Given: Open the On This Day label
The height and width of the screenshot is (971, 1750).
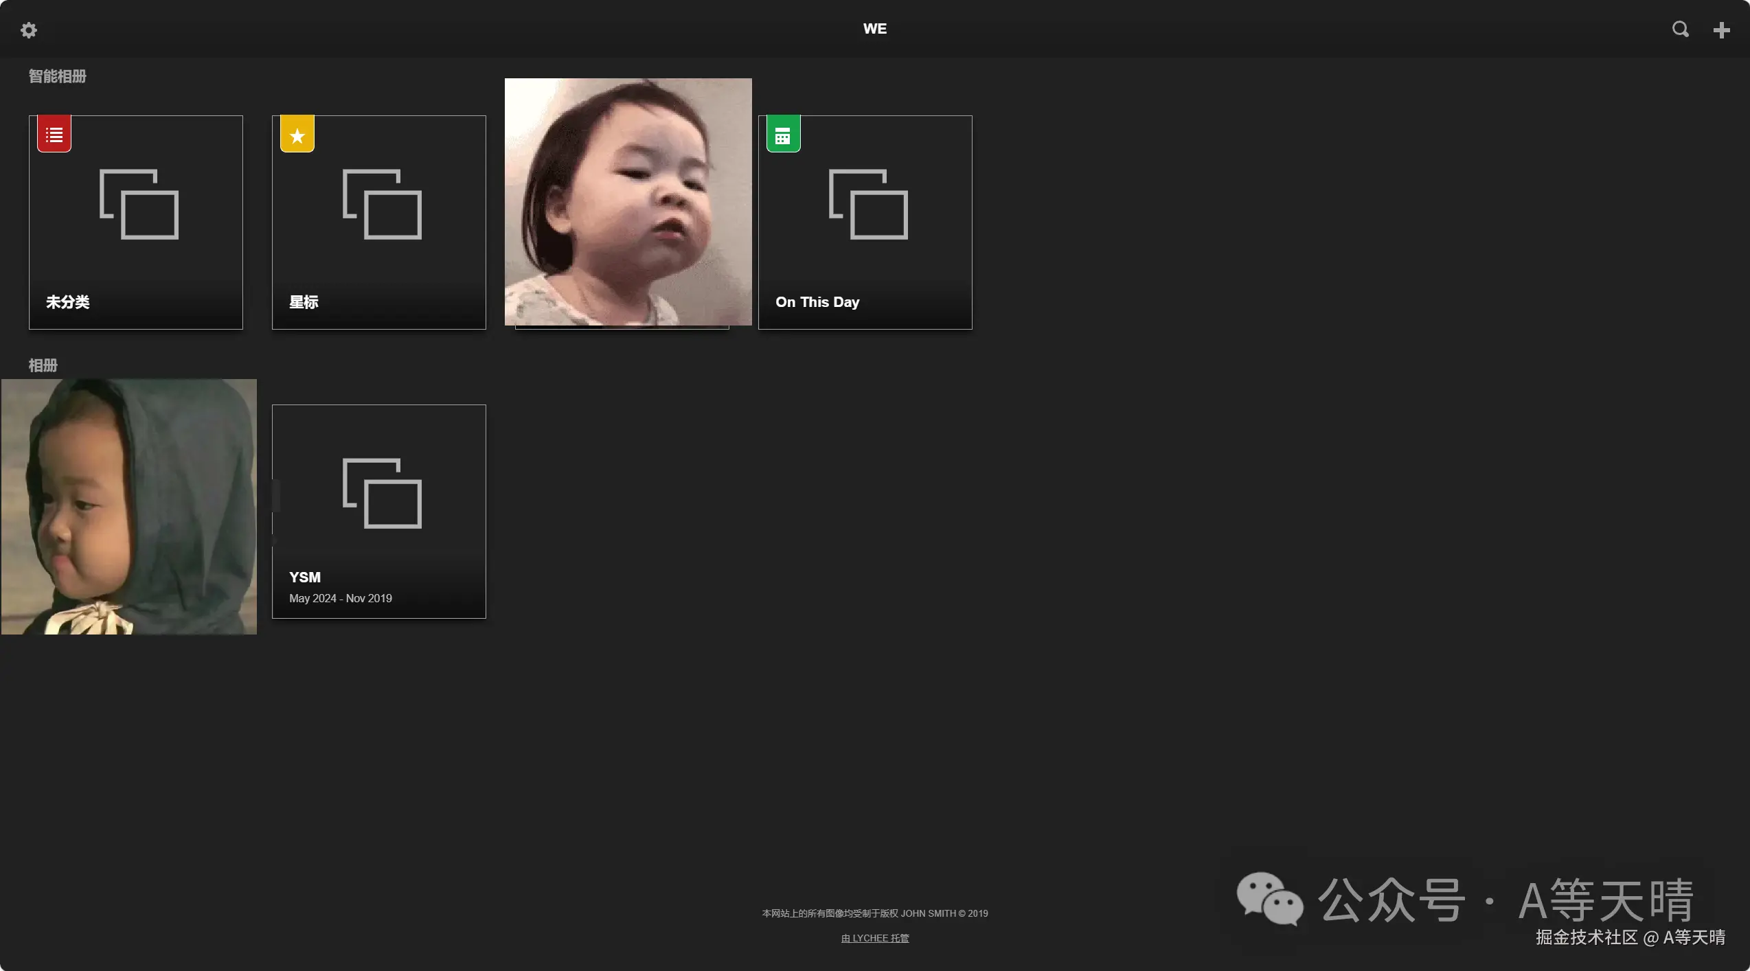Looking at the screenshot, I should tap(817, 302).
